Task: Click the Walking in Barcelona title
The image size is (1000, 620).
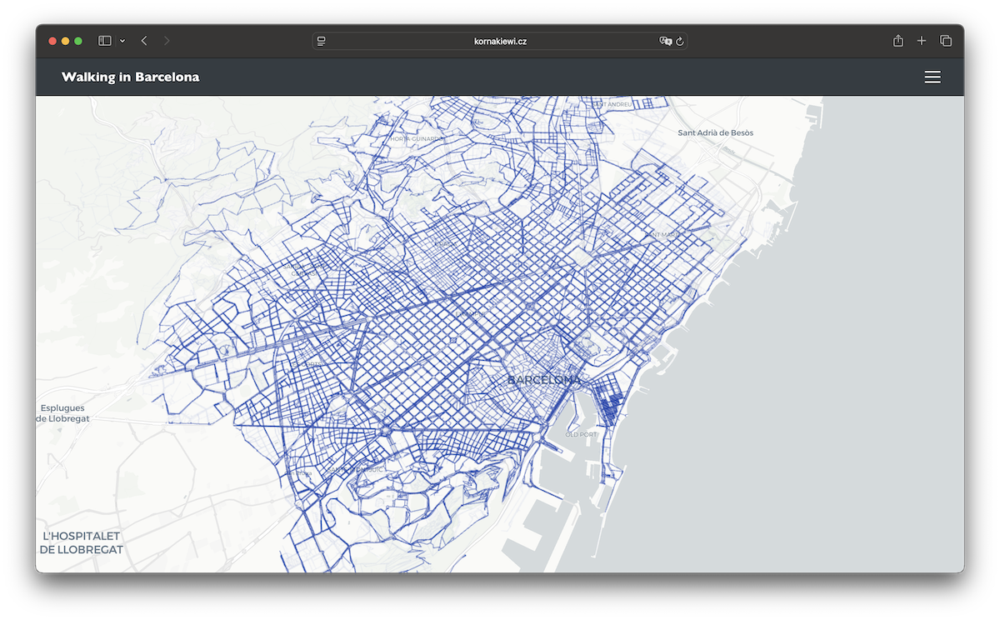Action: [130, 77]
